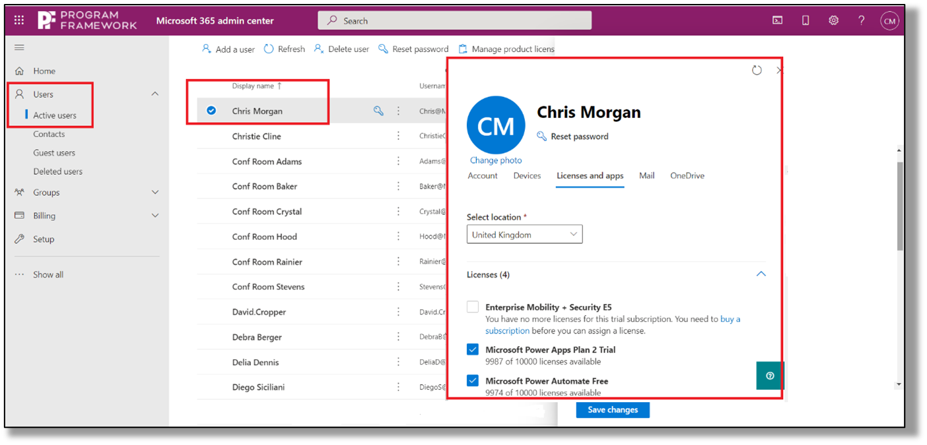927x445 pixels.
Task: Switch to the Mail tab
Action: coord(647,176)
